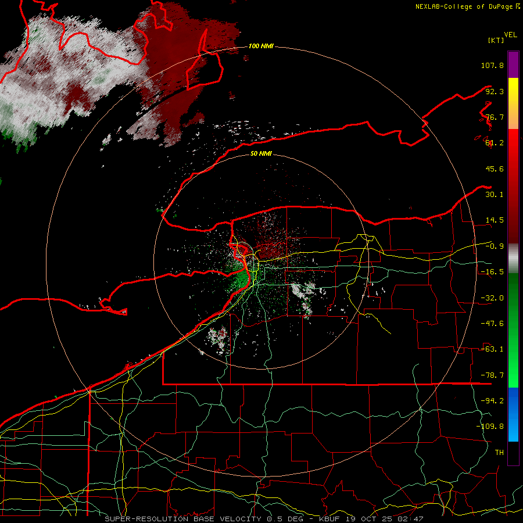Click the TH label beside the color bar
Viewport: 523px width, 523px height.
499,453
